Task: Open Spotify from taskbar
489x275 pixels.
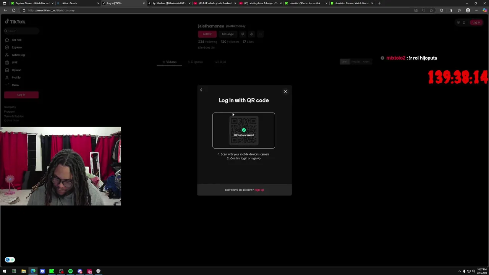Action: pos(70,271)
